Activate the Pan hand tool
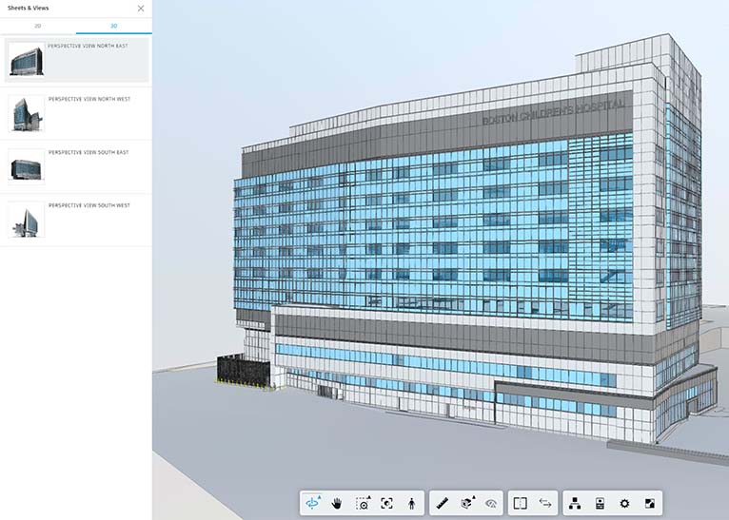 [338, 503]
